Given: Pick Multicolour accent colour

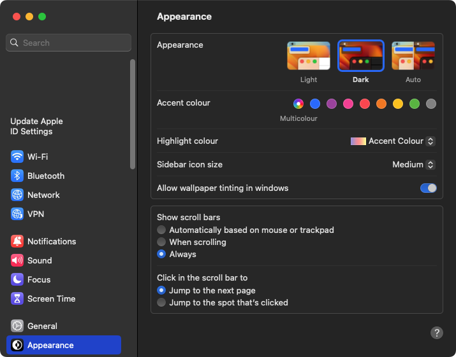Looking at the screenshot, I should point(298,104).
